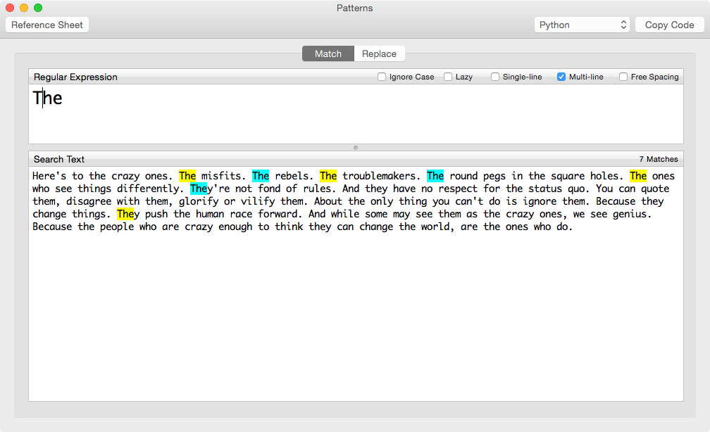This screenshot has width=710, height=432.
Task: Click the word 'genius' in search text
Action: (630, 214)
